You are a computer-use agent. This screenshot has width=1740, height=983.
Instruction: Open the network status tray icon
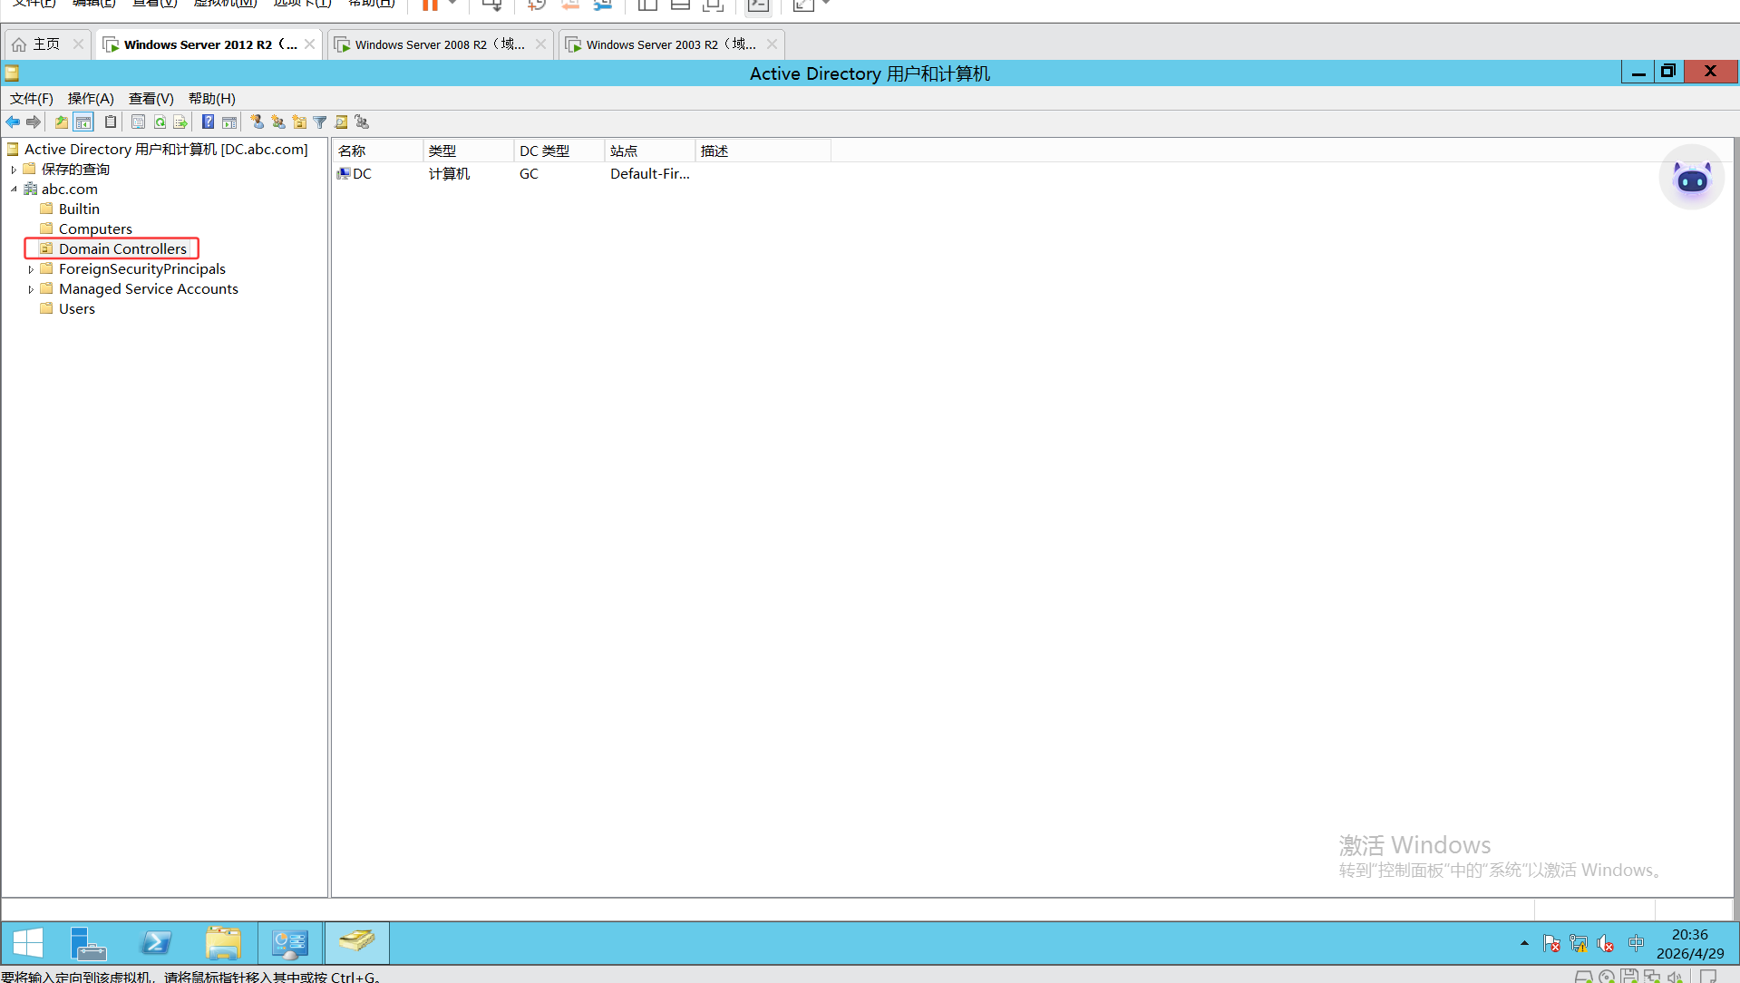[1579, 944]
